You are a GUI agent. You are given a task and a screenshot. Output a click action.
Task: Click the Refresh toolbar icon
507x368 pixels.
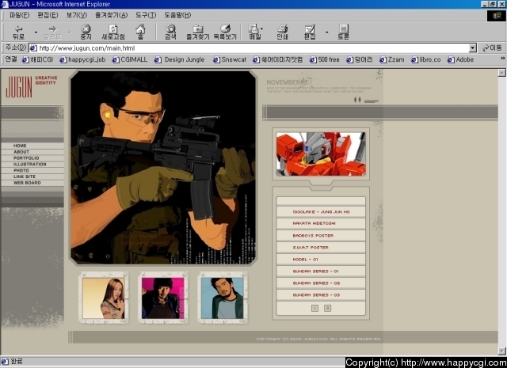click(x=113, y=32)
